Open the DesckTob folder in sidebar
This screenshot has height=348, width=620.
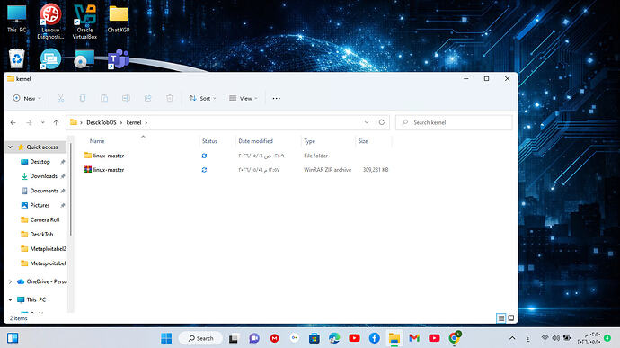pyautogui.click(x=41, y=235)
